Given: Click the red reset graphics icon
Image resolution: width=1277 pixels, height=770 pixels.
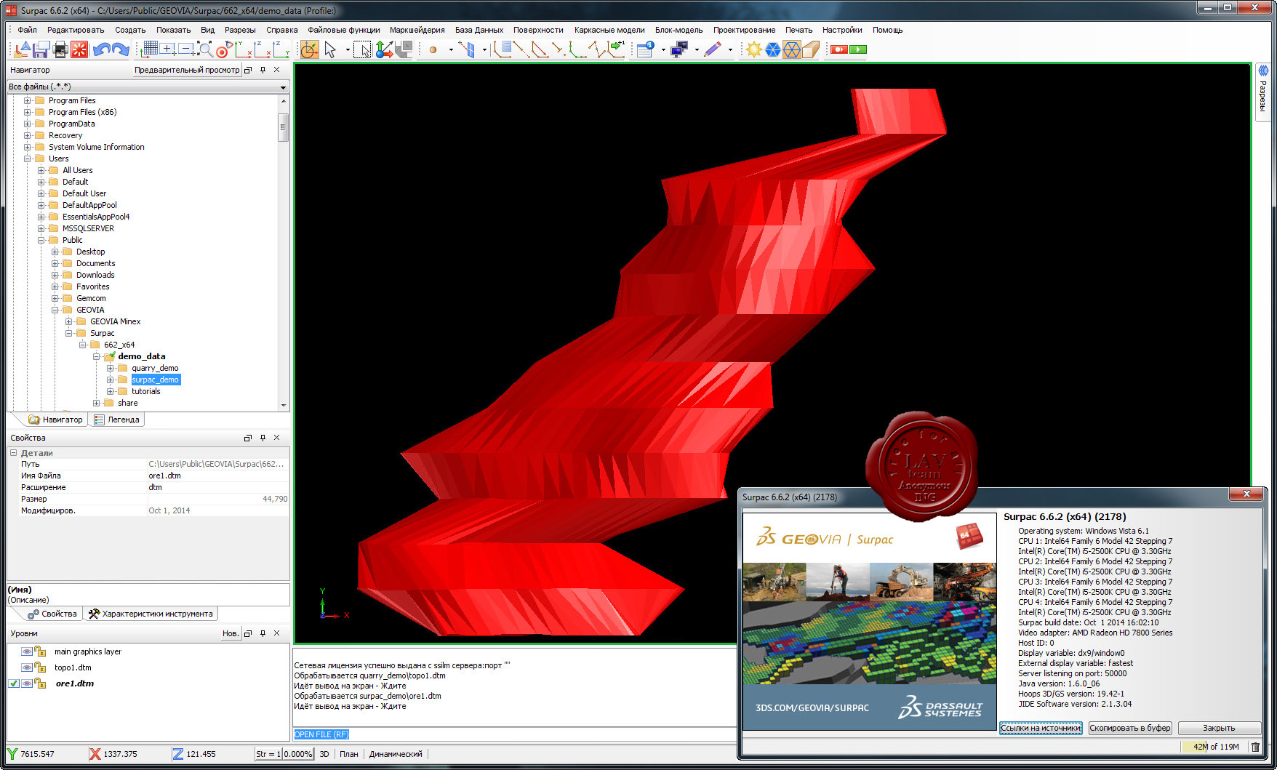Looking at the screenshot, I should [x=79, y=49].
